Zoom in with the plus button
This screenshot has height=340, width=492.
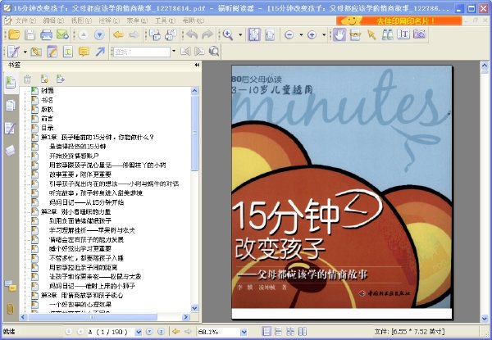coord(312,34)
